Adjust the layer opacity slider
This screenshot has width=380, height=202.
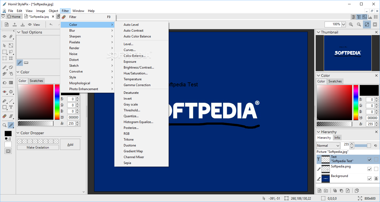[363, 146]
